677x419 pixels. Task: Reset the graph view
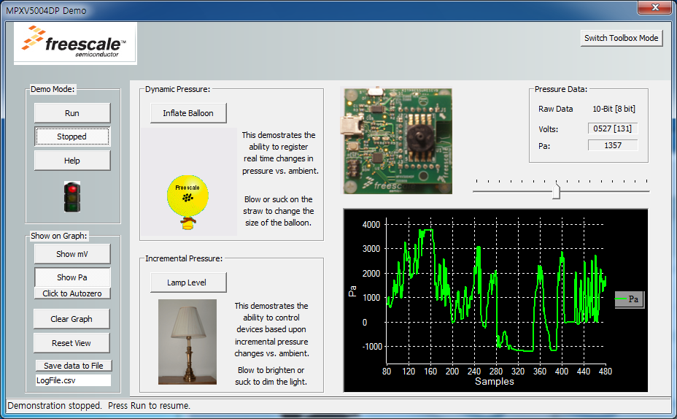72,343
